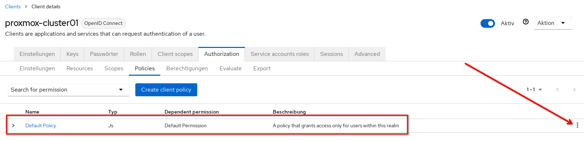584x141 pixels.
Task: Select the Authorization tab
Action: [x=221, y=54]
